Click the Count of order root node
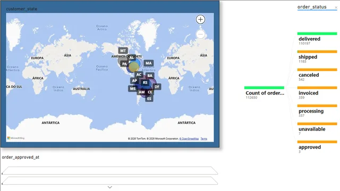The height and width of the screenshot is (191, 340). coord(264,93)
